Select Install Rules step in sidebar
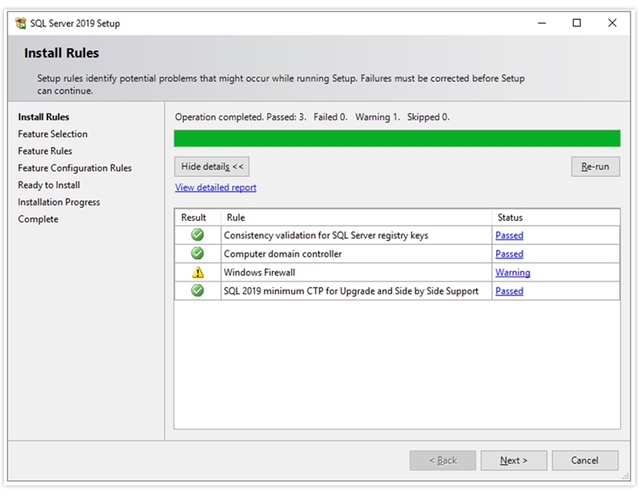This screenshot has width=640, height=495. (43, 117)
